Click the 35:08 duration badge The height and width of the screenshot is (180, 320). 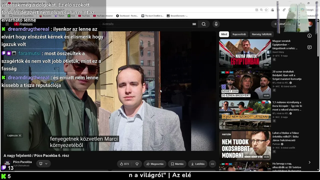click(266, 157)
